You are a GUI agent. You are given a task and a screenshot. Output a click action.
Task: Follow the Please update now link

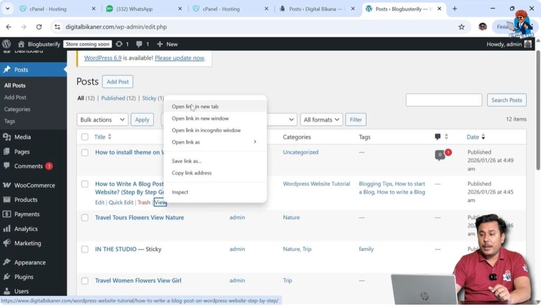point(180,58)
